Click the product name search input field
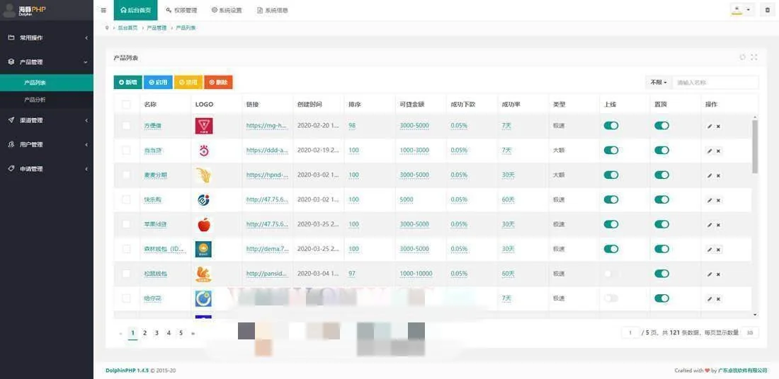This screenshot has height=379, width=779. pos(715,83)
